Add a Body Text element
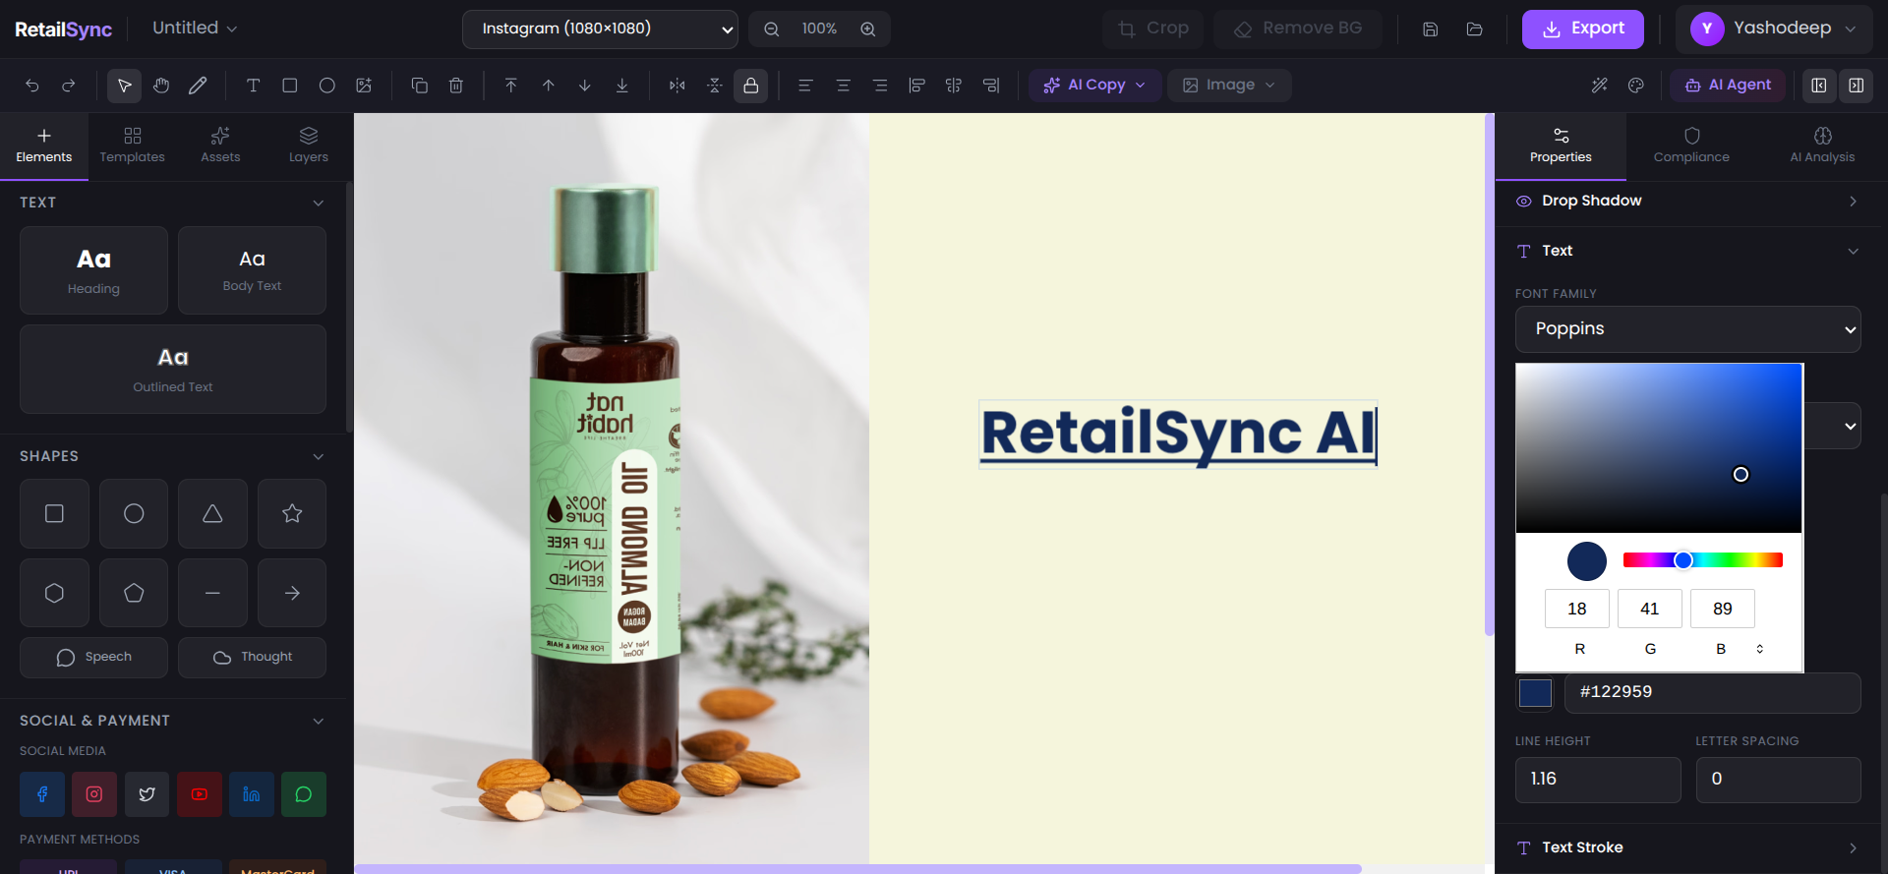This screenshot has height=874, width=1888. pos(252,271)
